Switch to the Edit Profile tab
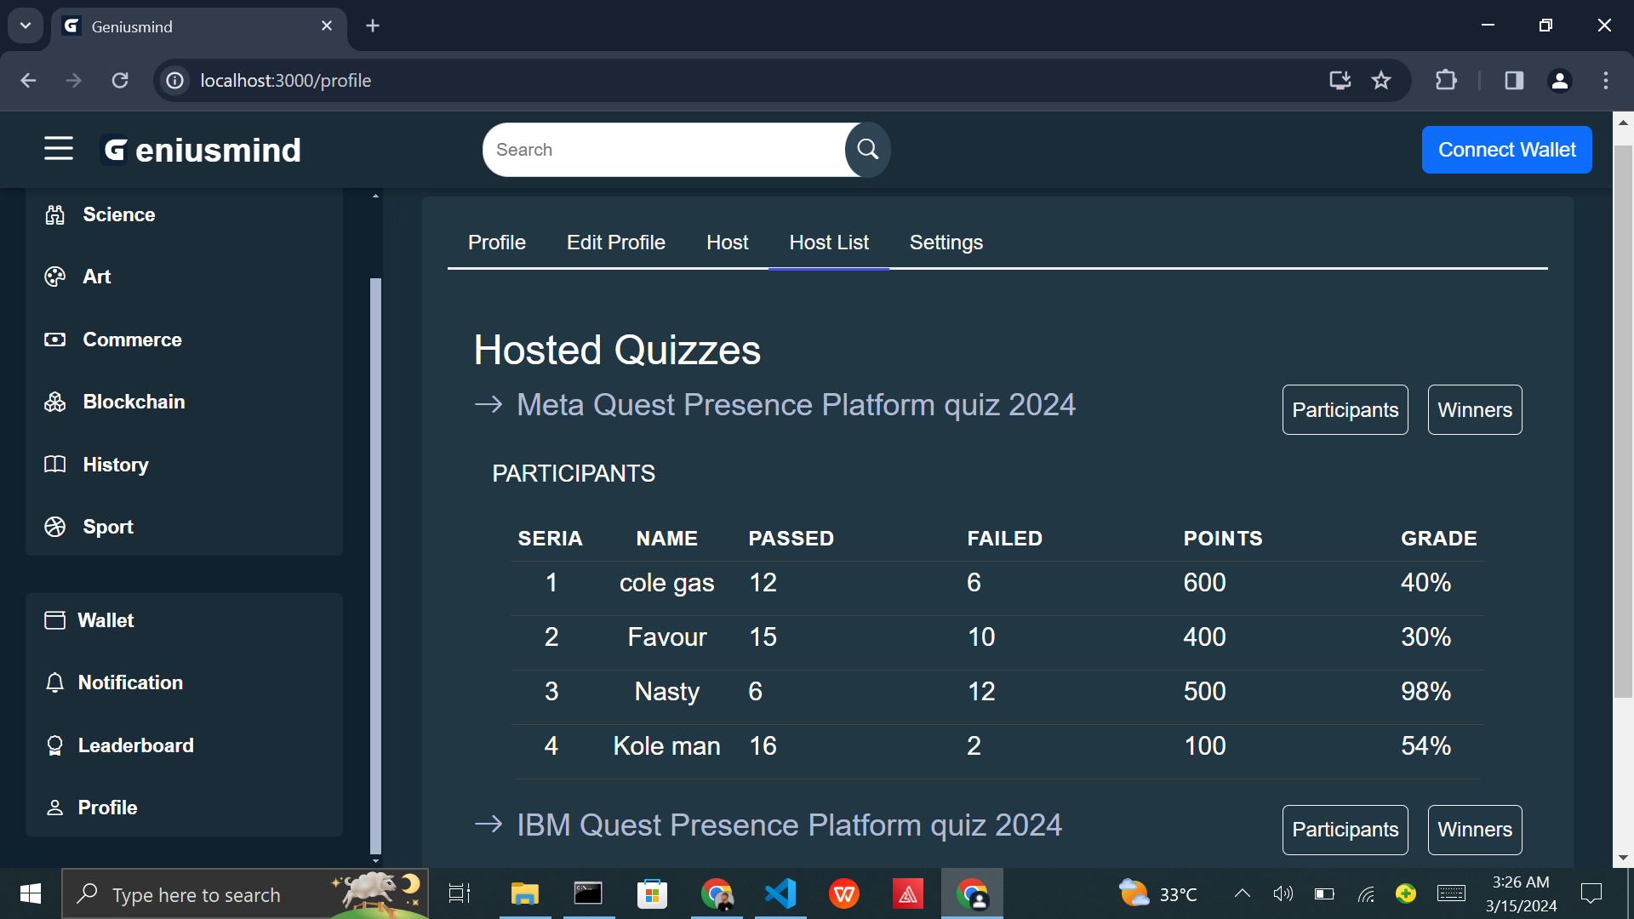 [615, 243]
